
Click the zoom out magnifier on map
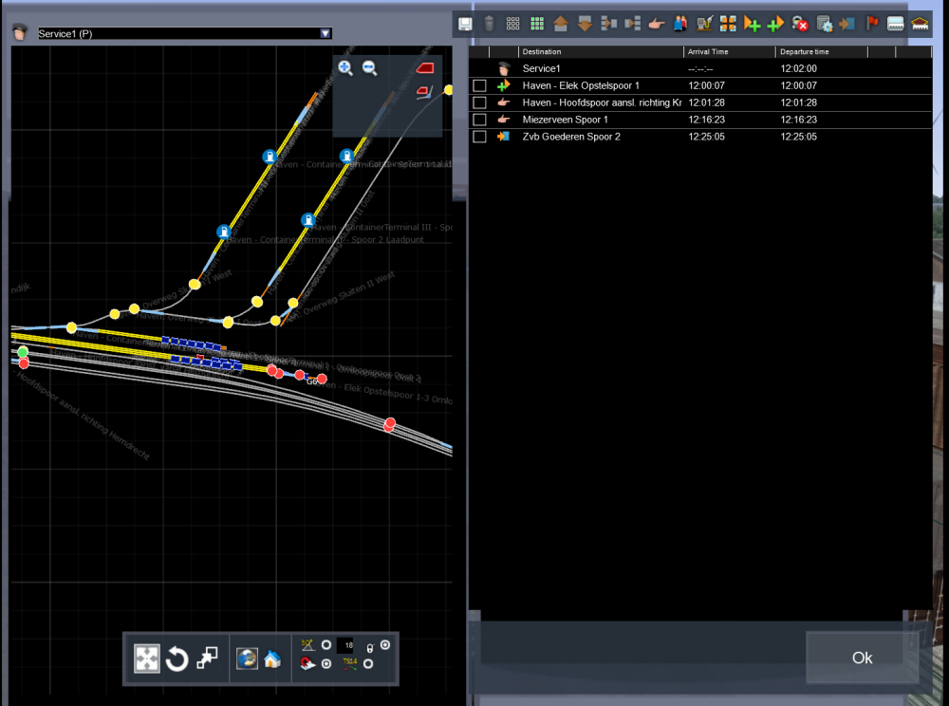(x=370, y=68)
